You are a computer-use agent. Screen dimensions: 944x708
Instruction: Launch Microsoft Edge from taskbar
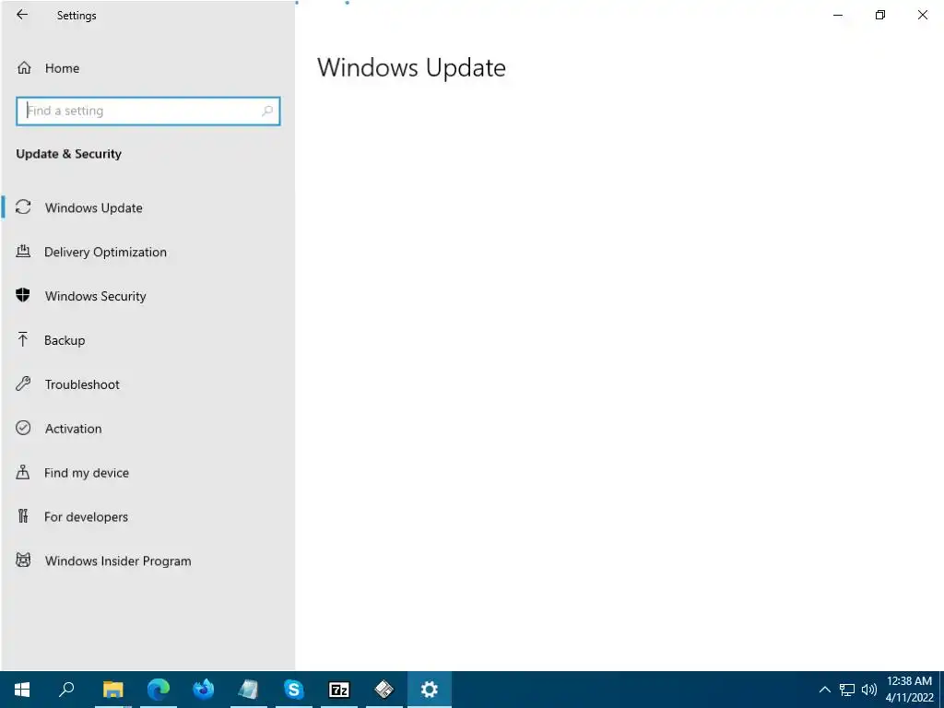(x=159, y=690)
